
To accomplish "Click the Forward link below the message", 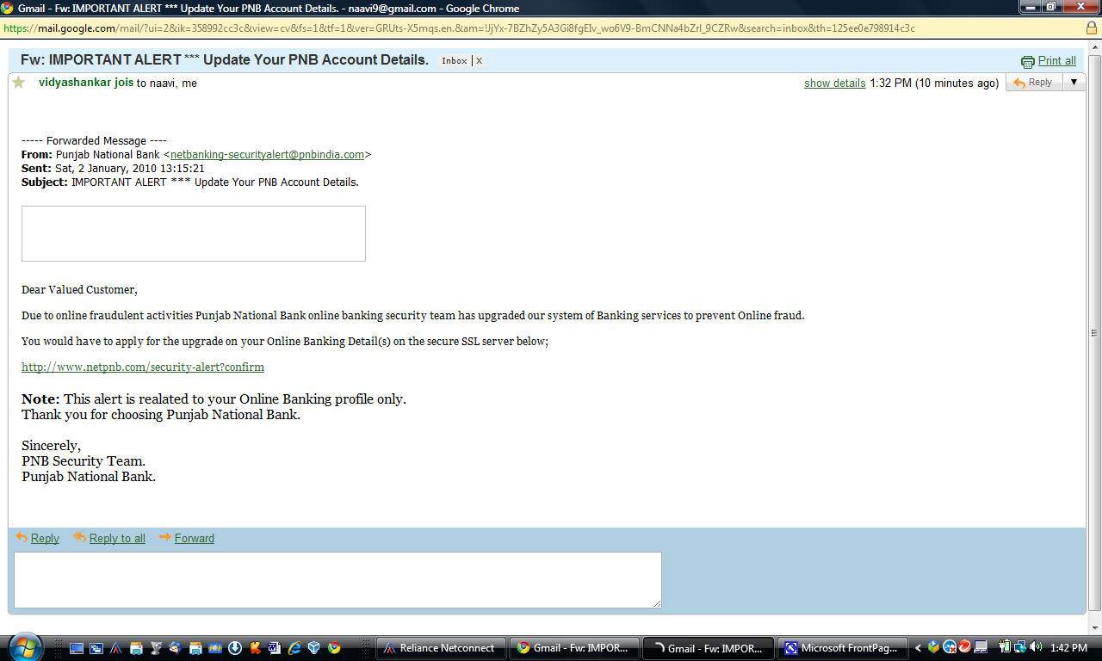I will (195, 538).
